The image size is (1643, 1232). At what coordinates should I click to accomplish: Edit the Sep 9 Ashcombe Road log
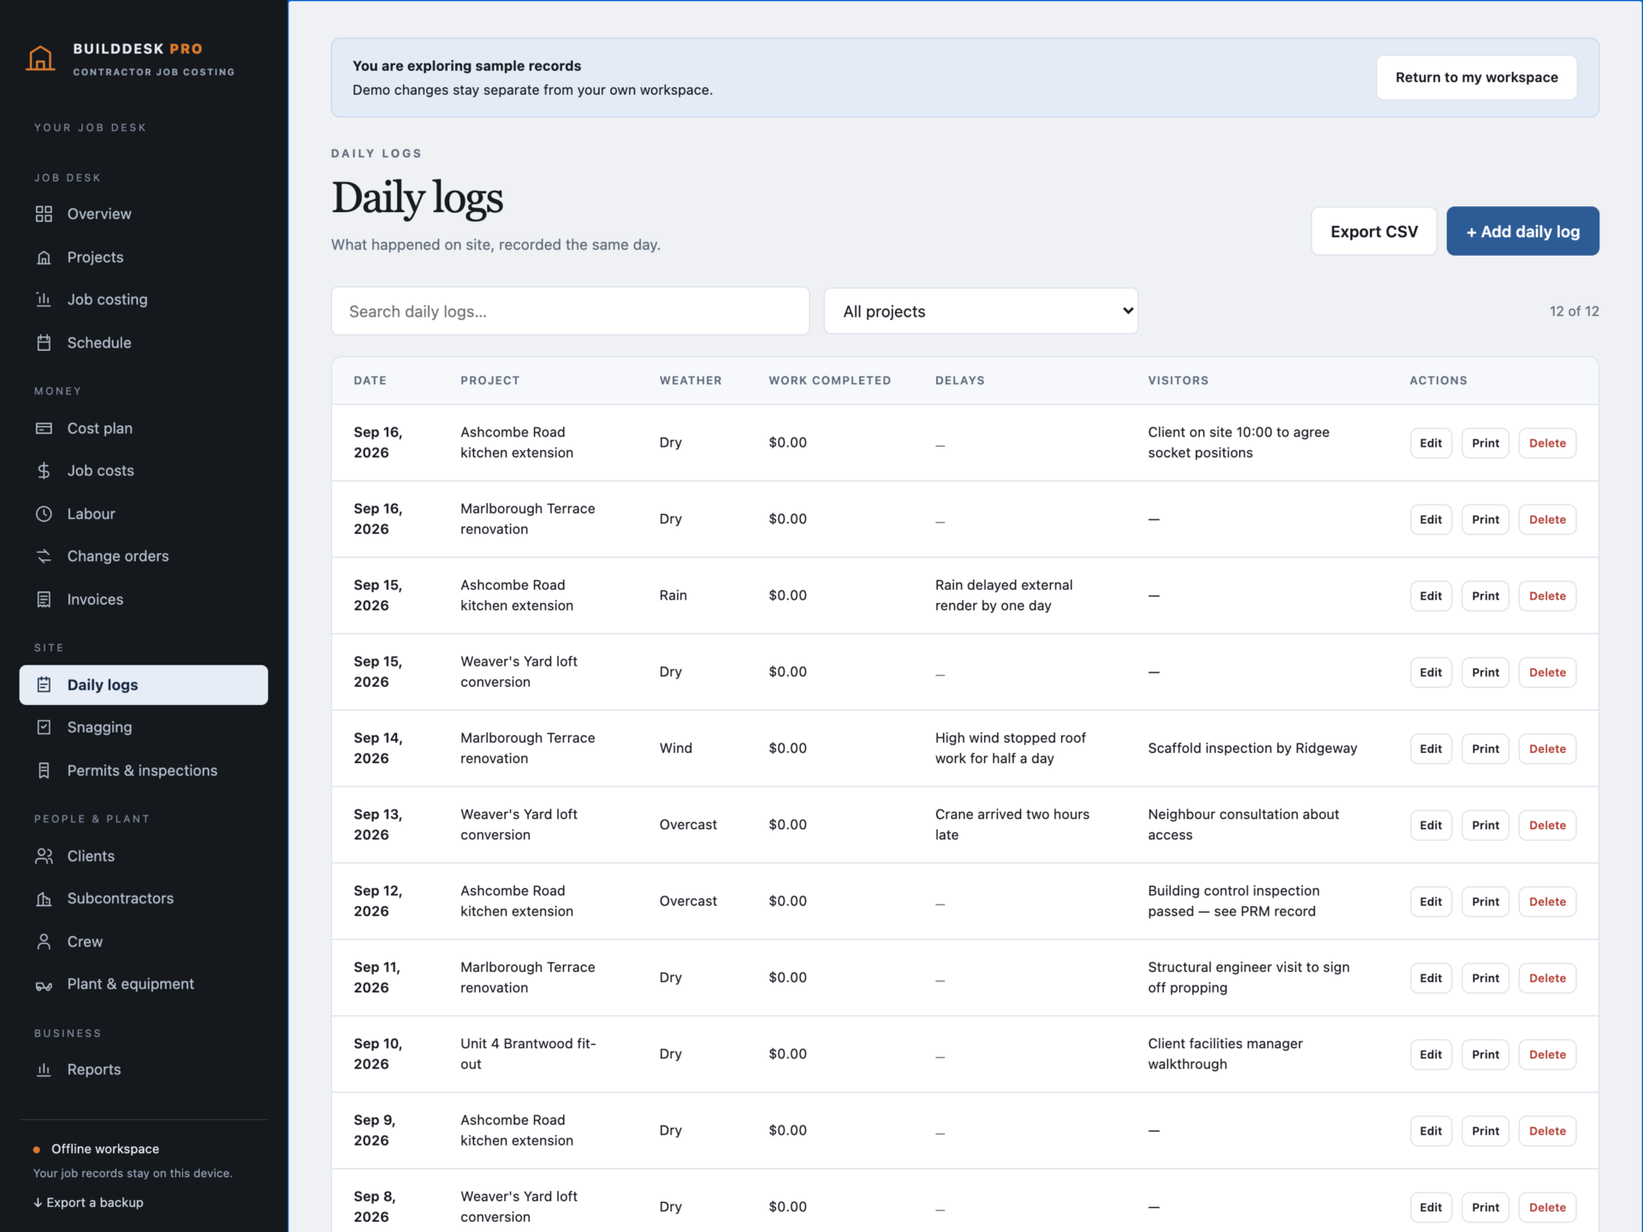click(1431, 1131)
